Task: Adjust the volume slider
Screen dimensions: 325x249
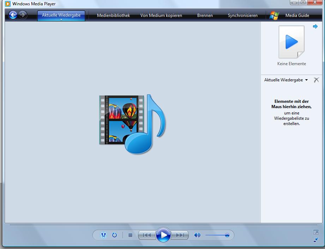Action: (x=217, y=235)
